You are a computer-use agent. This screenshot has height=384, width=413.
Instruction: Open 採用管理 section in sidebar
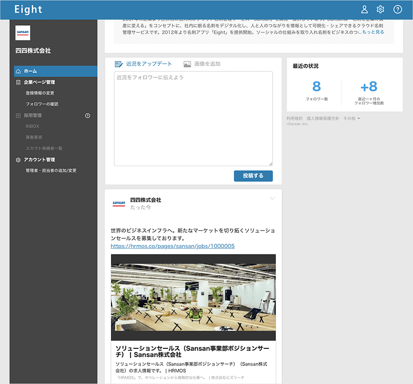click(x=33, y=116)
